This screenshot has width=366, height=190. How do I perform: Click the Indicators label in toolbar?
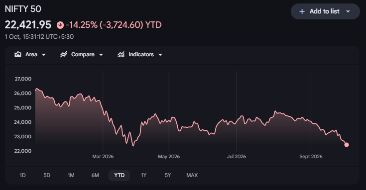click(x=141, y=54)
